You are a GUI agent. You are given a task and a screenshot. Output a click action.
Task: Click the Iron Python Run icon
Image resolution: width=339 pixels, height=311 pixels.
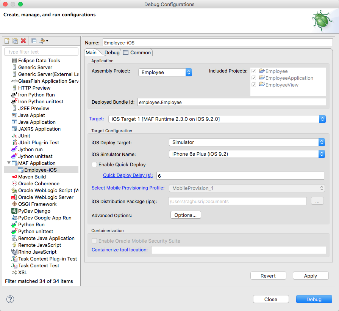pyautogui.click(x=14, y=95)
